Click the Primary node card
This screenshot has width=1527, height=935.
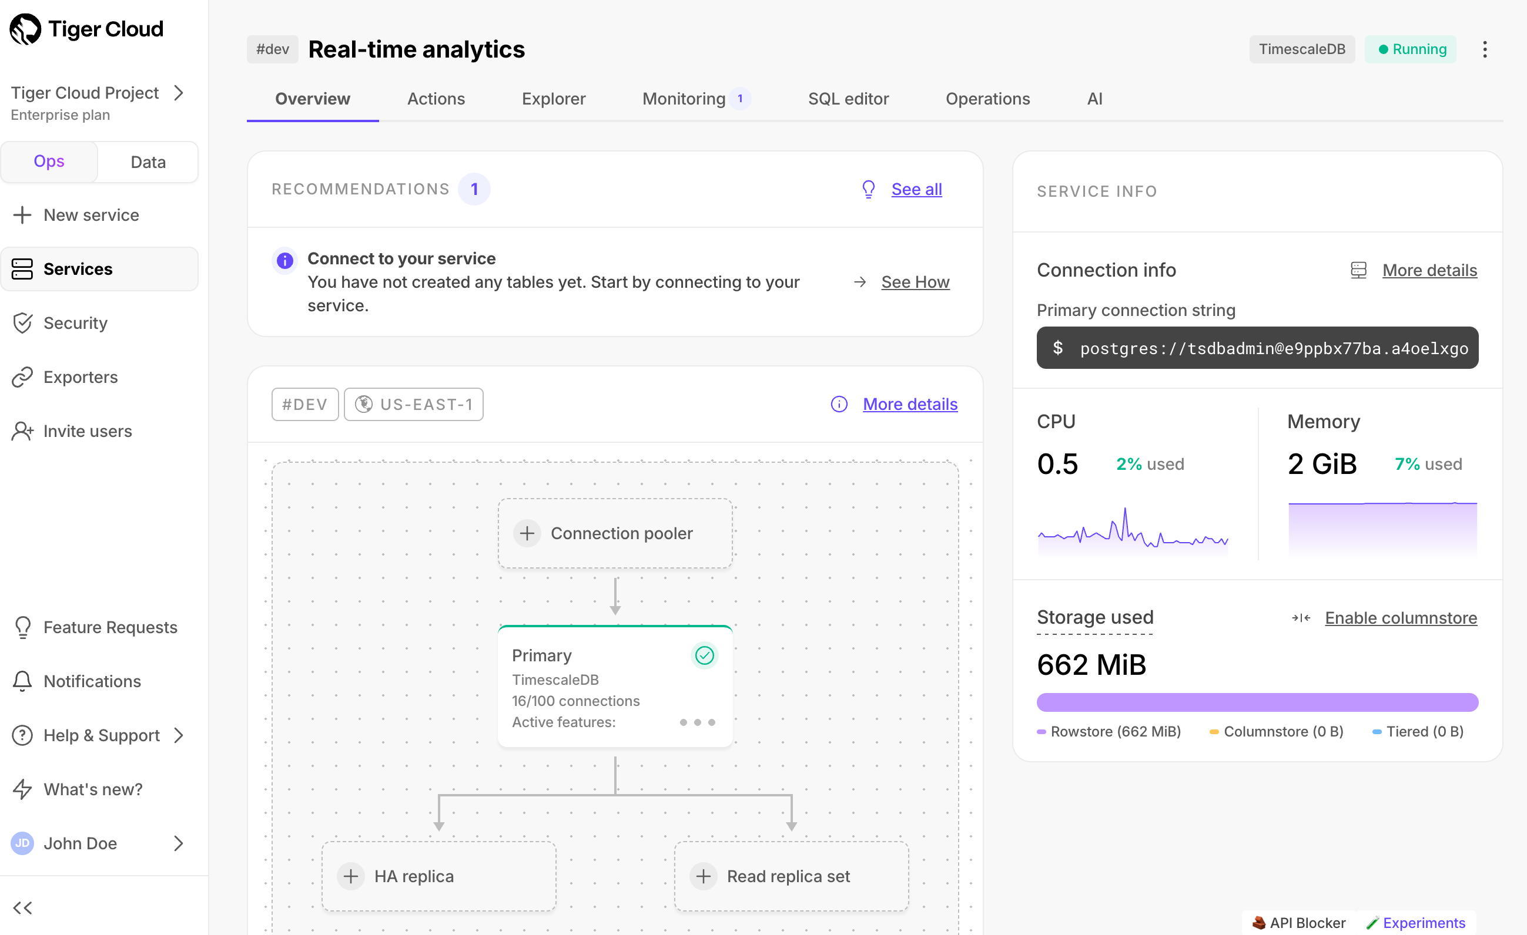point(615,687)
